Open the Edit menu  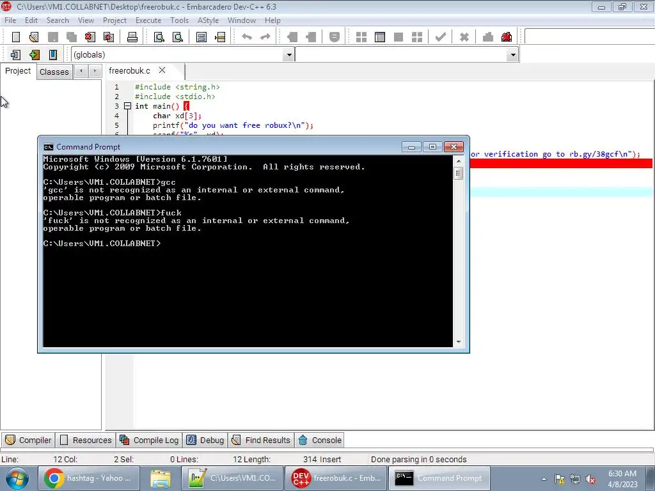click(31, 20)
